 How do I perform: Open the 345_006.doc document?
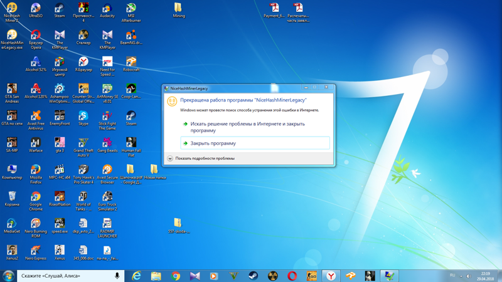point(83,253)
